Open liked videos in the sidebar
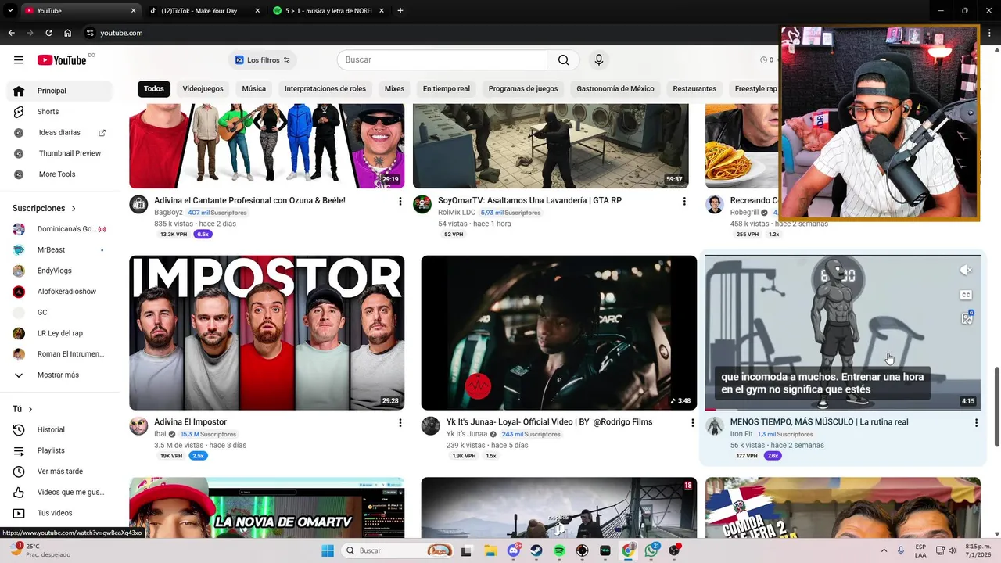 59,492
